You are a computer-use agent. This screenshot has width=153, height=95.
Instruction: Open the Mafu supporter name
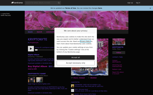[76, 89]
